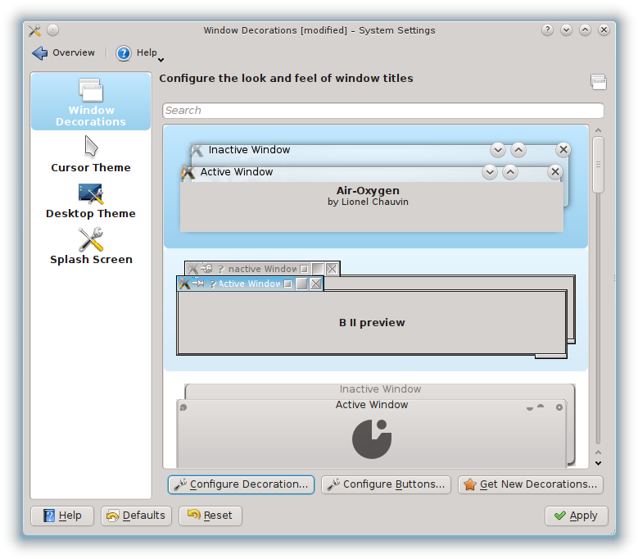This screenshot has width=638, height=559.
Task: Select Window Decorations in the sidebar
Action: [x=91, y=102]
